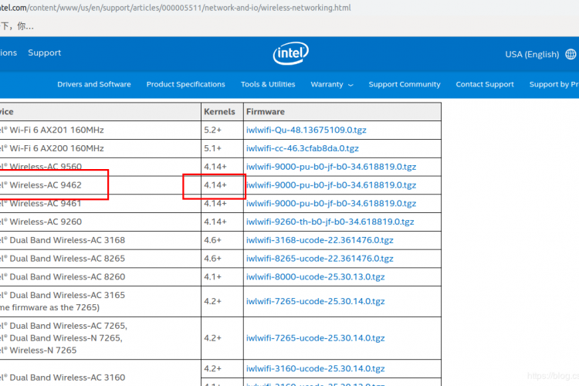Select the 4.1+ kernel for AC 8260
This screenshot has height=386, width=579.
tap(213, 277)
